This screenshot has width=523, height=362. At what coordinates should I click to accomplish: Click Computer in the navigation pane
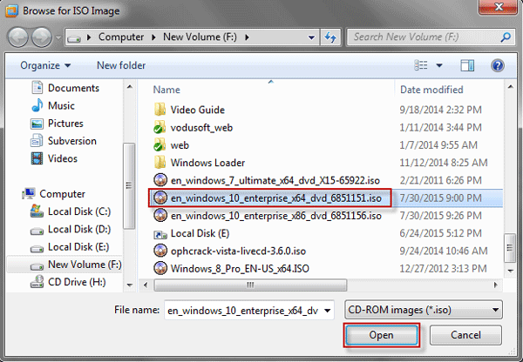[53, 194]
